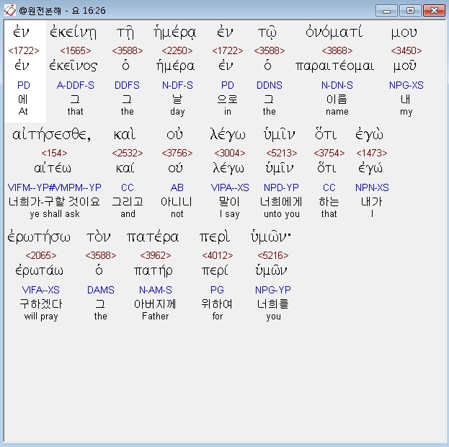Click Strong's number <3756>
Viewport: 449px width, 447px height.
pos(177,153)
